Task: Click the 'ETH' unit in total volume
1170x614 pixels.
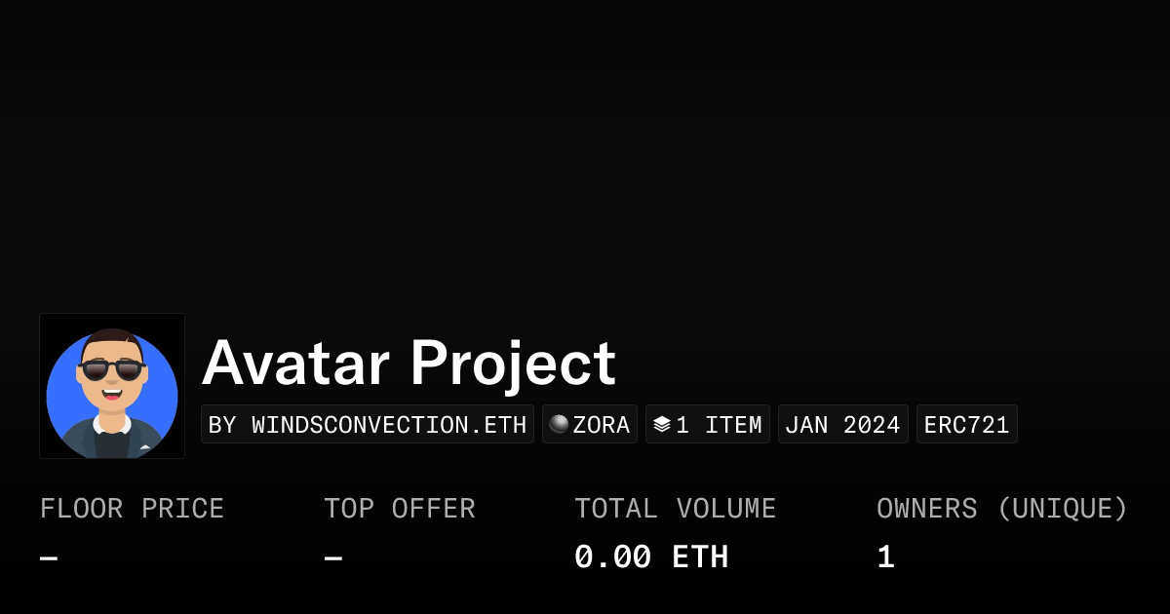Action: point(700,557)
